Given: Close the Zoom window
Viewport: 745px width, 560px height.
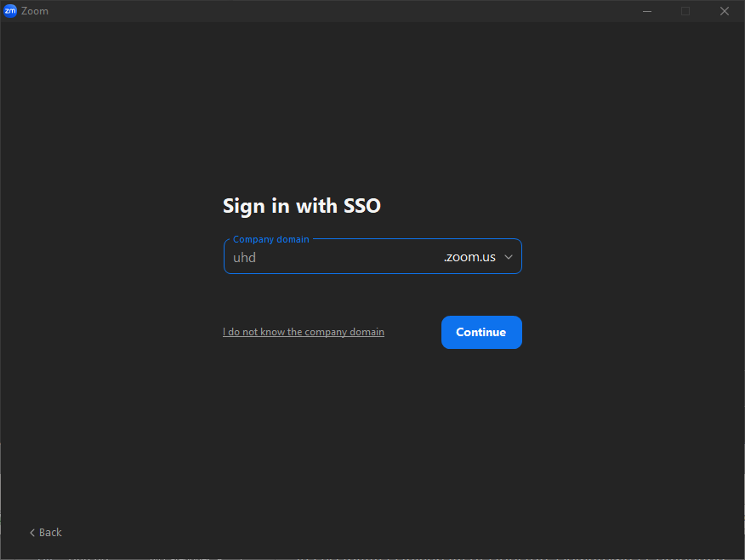Looking at the screenshot, I should click(x=724, y=11).
